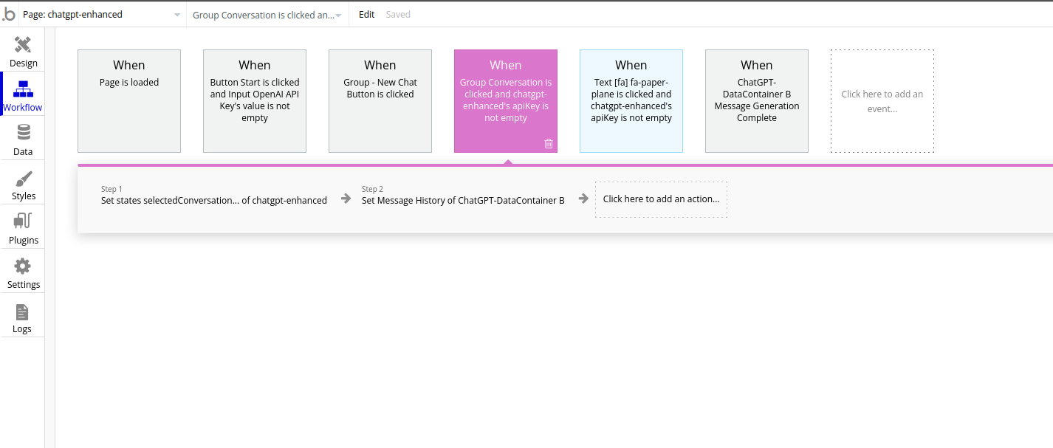View the Logs panel

point(23,316)
